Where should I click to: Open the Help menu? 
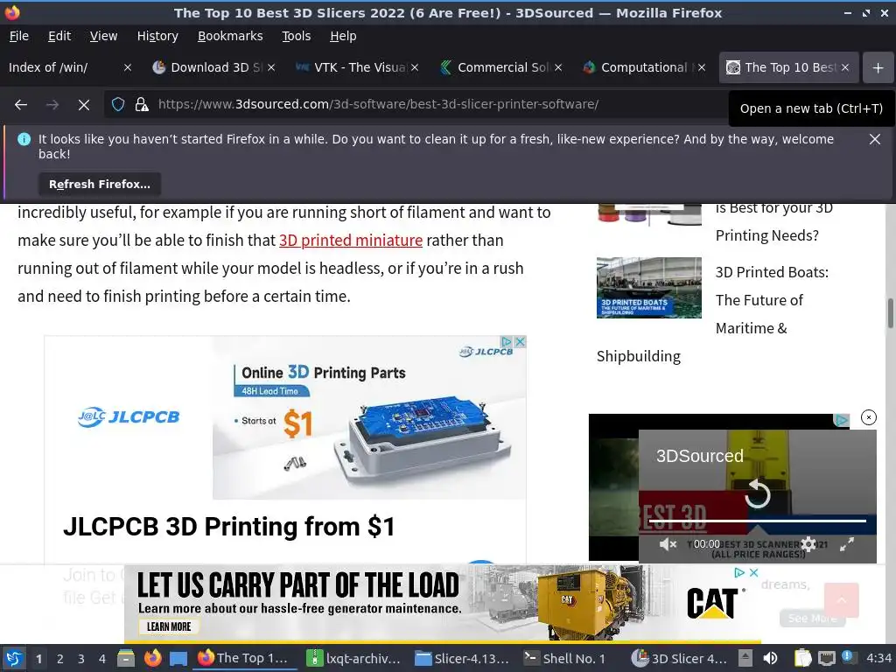tap(343, 36)
